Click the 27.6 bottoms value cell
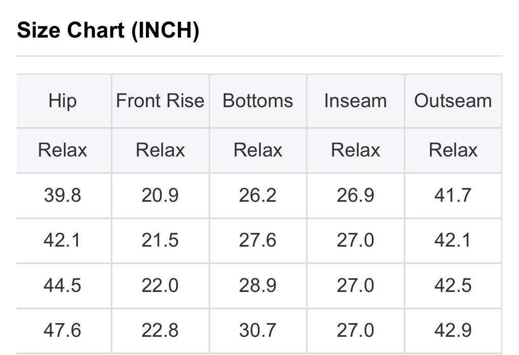This screenshot has width=519, height=355. (257, 240)
